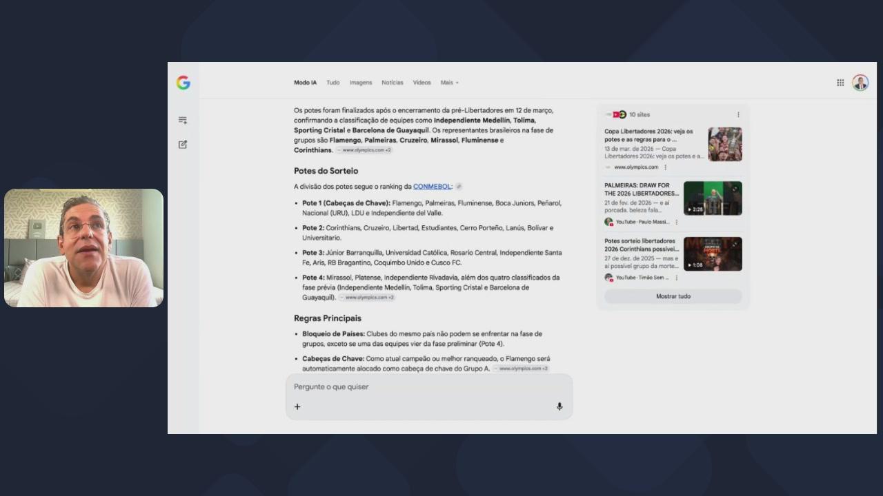This screenshot has width=883, height=496.
Task: Click the 'Pote 4:' label
Action: [x=313, y=278]
